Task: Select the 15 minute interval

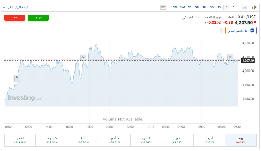Action: coord(219,7)
